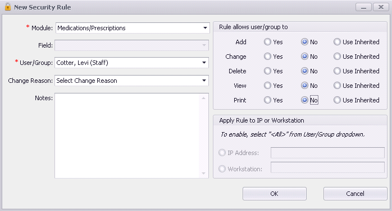Select the Workstation radio option
392x211 pixels.
tap(222, 169)
